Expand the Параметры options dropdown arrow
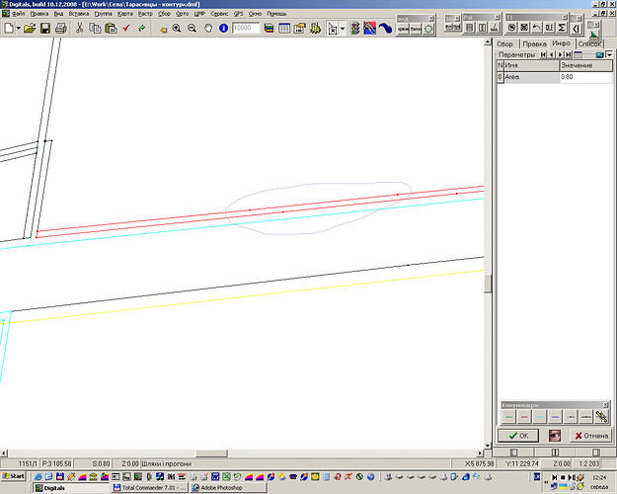Screen dimensions: 617x494 tap(609, 54)
